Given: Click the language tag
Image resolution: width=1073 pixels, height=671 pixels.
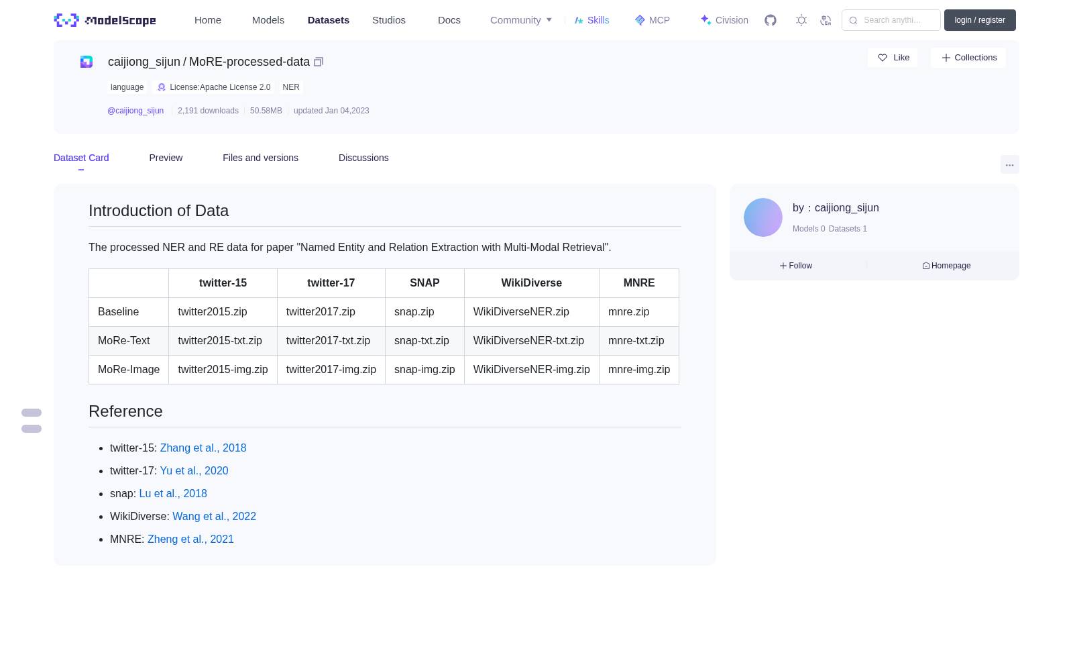Looking at the screenshot, I should pyautogui.click(x=127, y=87).
